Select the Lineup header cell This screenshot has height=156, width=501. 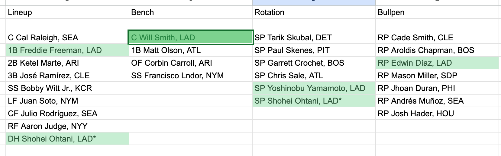tap(67, 12)
